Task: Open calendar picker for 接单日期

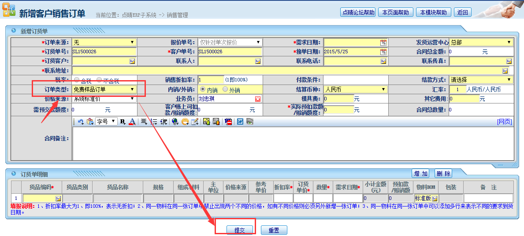Action: pos(383,52)
